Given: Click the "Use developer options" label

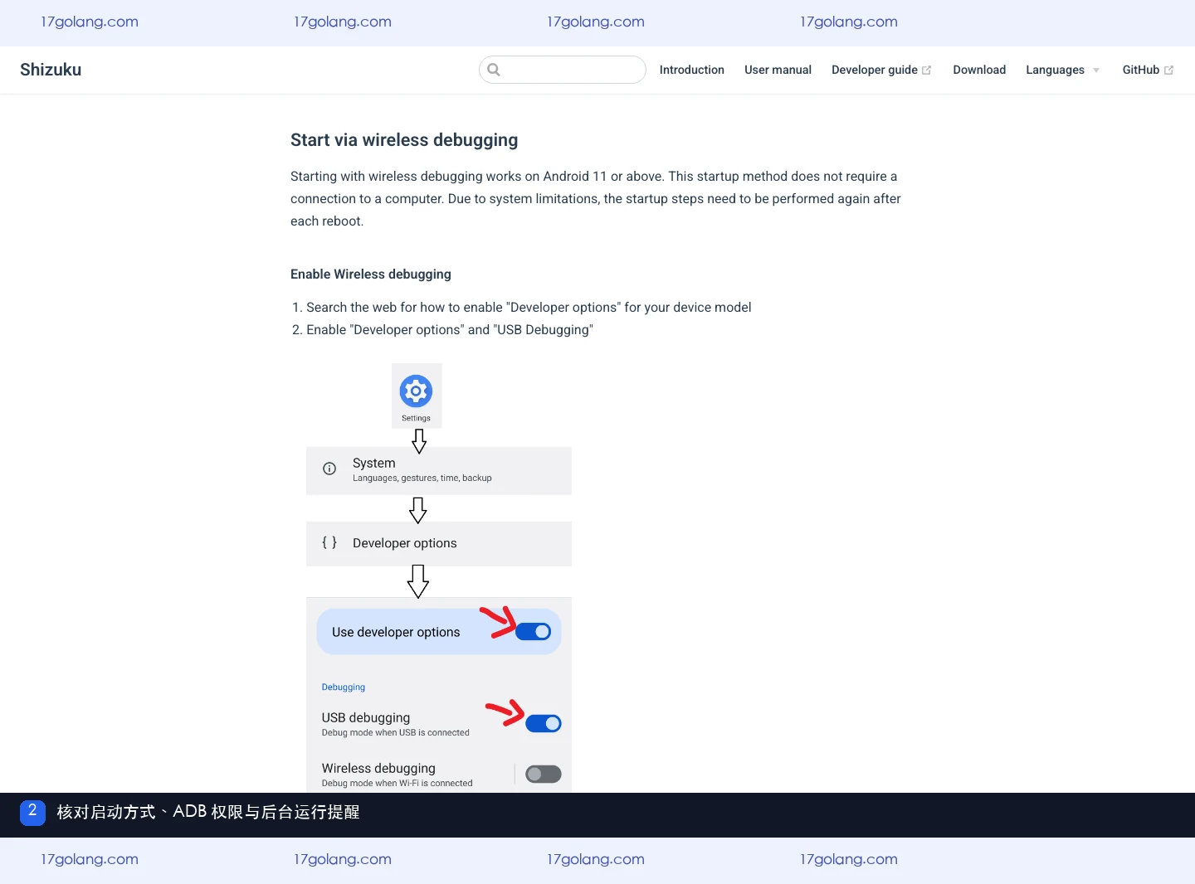Looking at the screenshot, I should (396, 632).
